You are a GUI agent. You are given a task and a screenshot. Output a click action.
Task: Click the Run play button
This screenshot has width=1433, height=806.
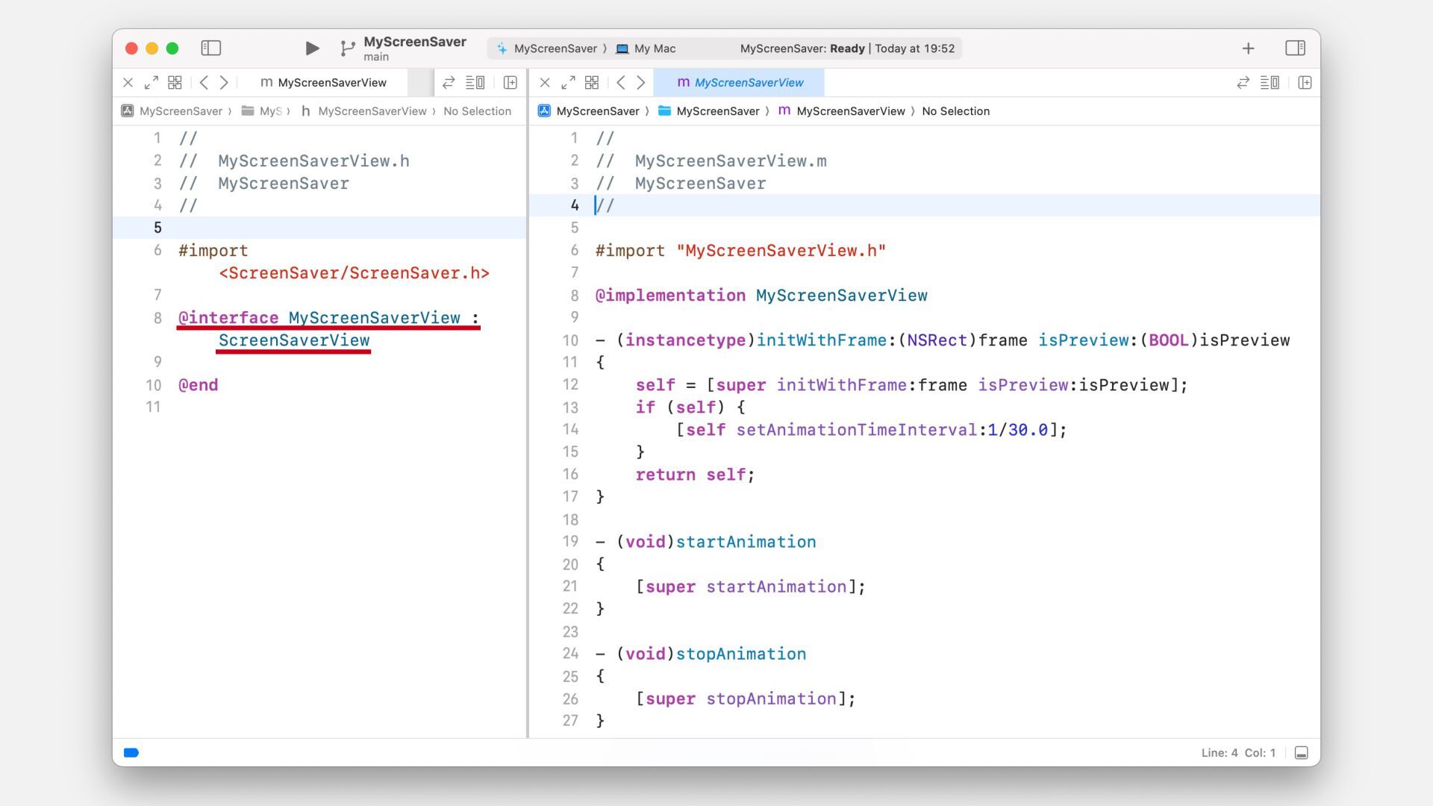pos(312,49)
